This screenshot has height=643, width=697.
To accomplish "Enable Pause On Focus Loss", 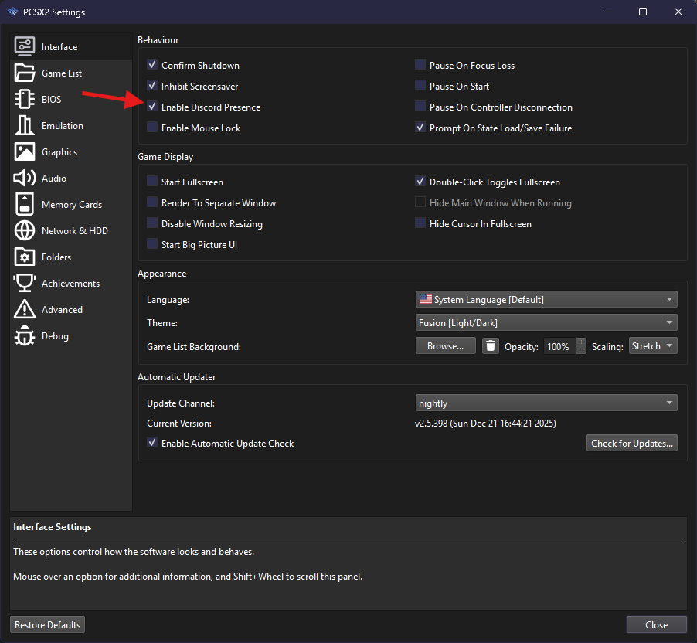I will click(x=420, y=64).
